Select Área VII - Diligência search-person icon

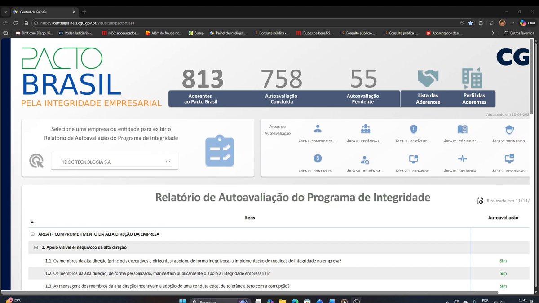point(365,159)
